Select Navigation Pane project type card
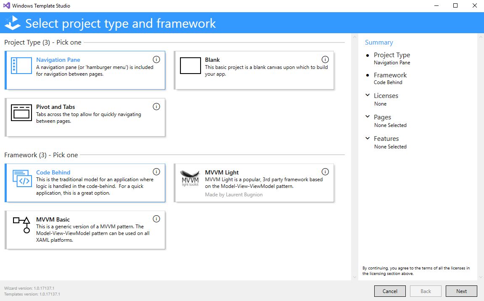484x301 pixels. point(85,70)
